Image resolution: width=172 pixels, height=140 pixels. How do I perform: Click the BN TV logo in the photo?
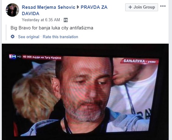point(12,57)
